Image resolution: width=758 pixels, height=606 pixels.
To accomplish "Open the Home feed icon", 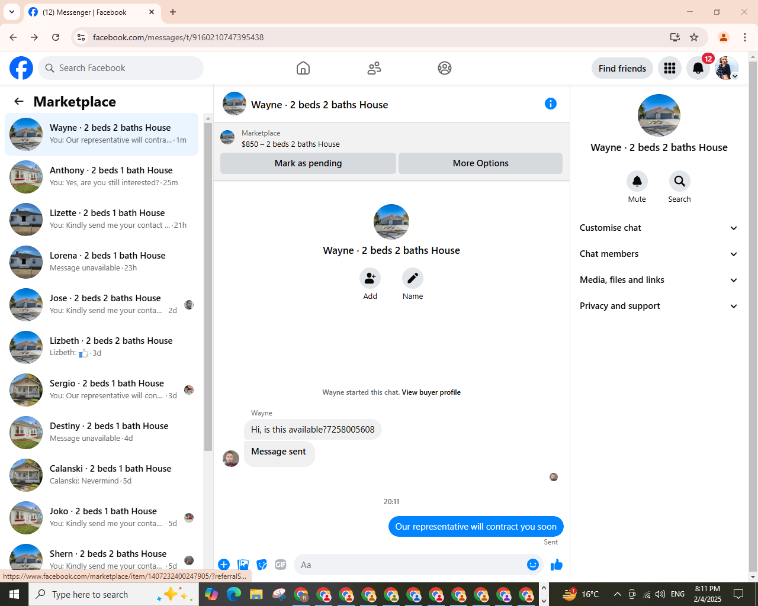I will click(303, 68).
